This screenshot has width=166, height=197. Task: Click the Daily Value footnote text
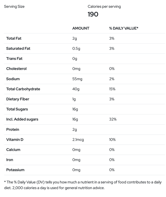pyautogui.click(x=83, y=185)
